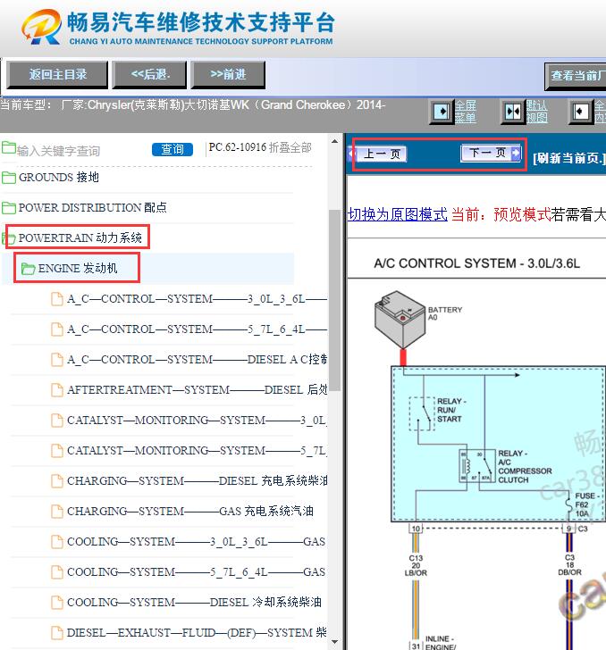
Task: Click the 返回主目录 button
Action: coord(57,75)
